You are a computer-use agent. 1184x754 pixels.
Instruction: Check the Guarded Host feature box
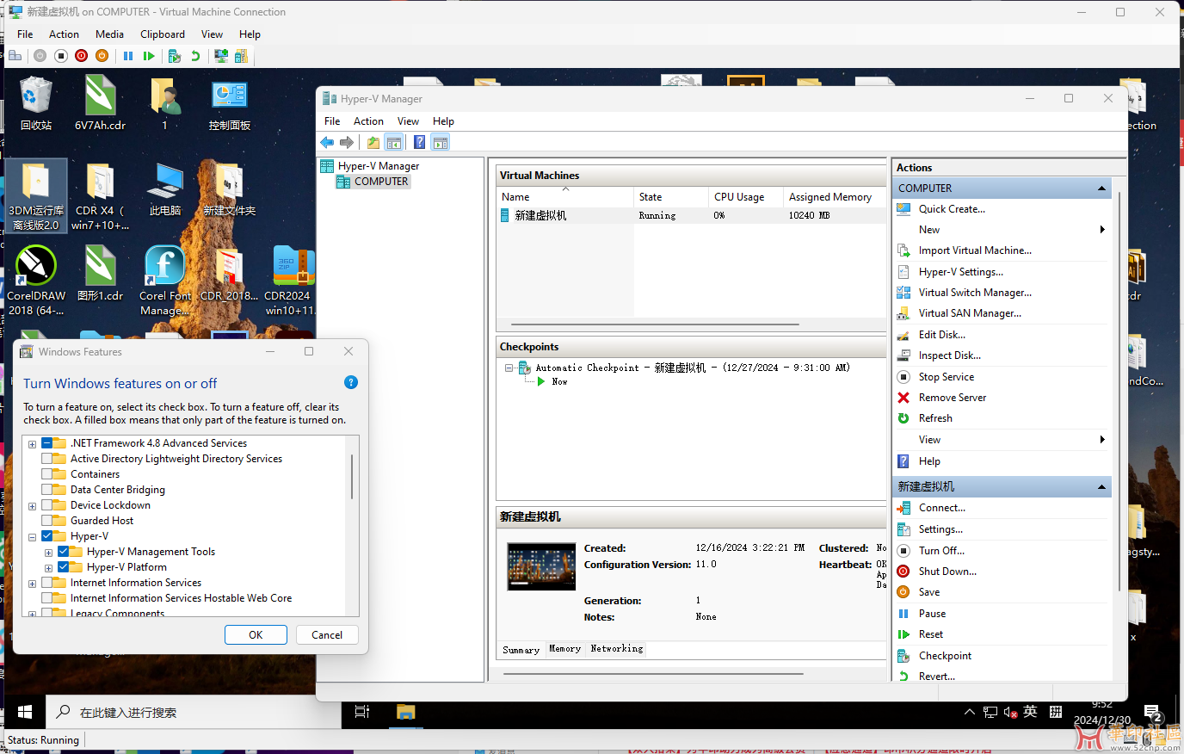(x=47, y=521)
